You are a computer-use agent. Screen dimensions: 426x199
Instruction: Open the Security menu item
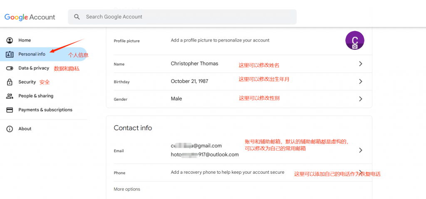(27, 82)
